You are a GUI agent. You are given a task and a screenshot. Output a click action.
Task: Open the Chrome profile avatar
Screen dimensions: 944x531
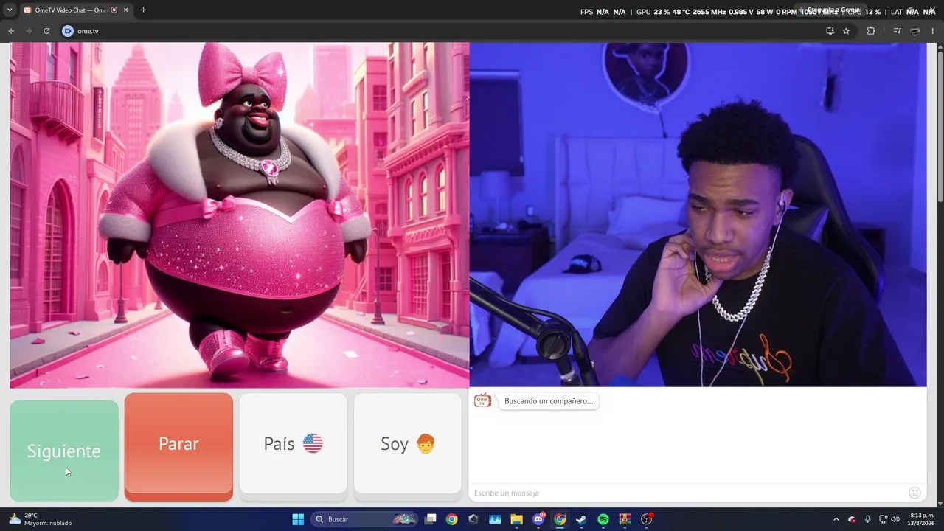[915, 31]
